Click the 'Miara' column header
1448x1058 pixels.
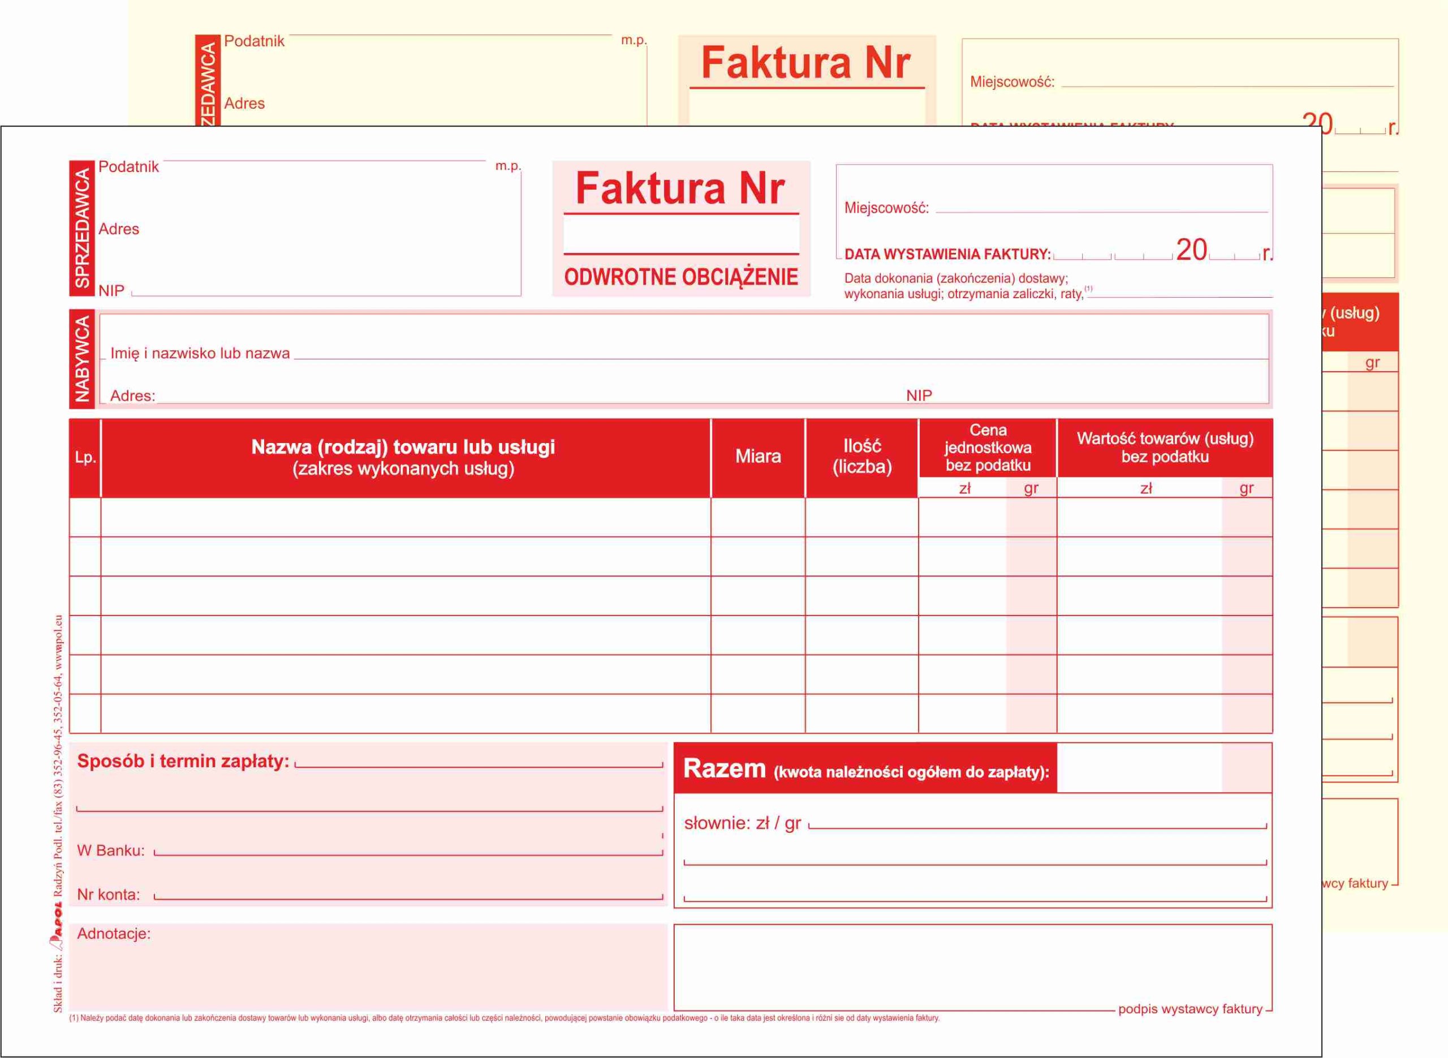click(x=758, y=458)
